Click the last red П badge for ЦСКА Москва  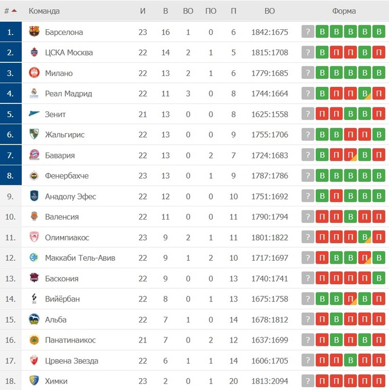(x=378, y=53)
